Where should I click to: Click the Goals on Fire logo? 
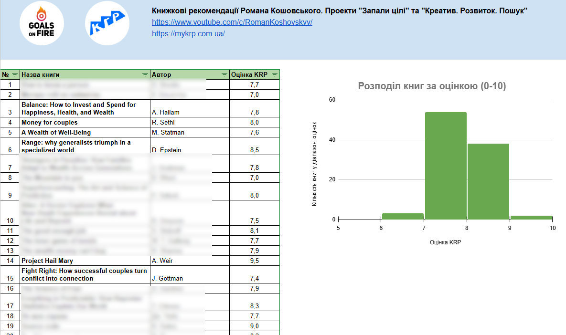pyautogui.click(x=42, y=23)
